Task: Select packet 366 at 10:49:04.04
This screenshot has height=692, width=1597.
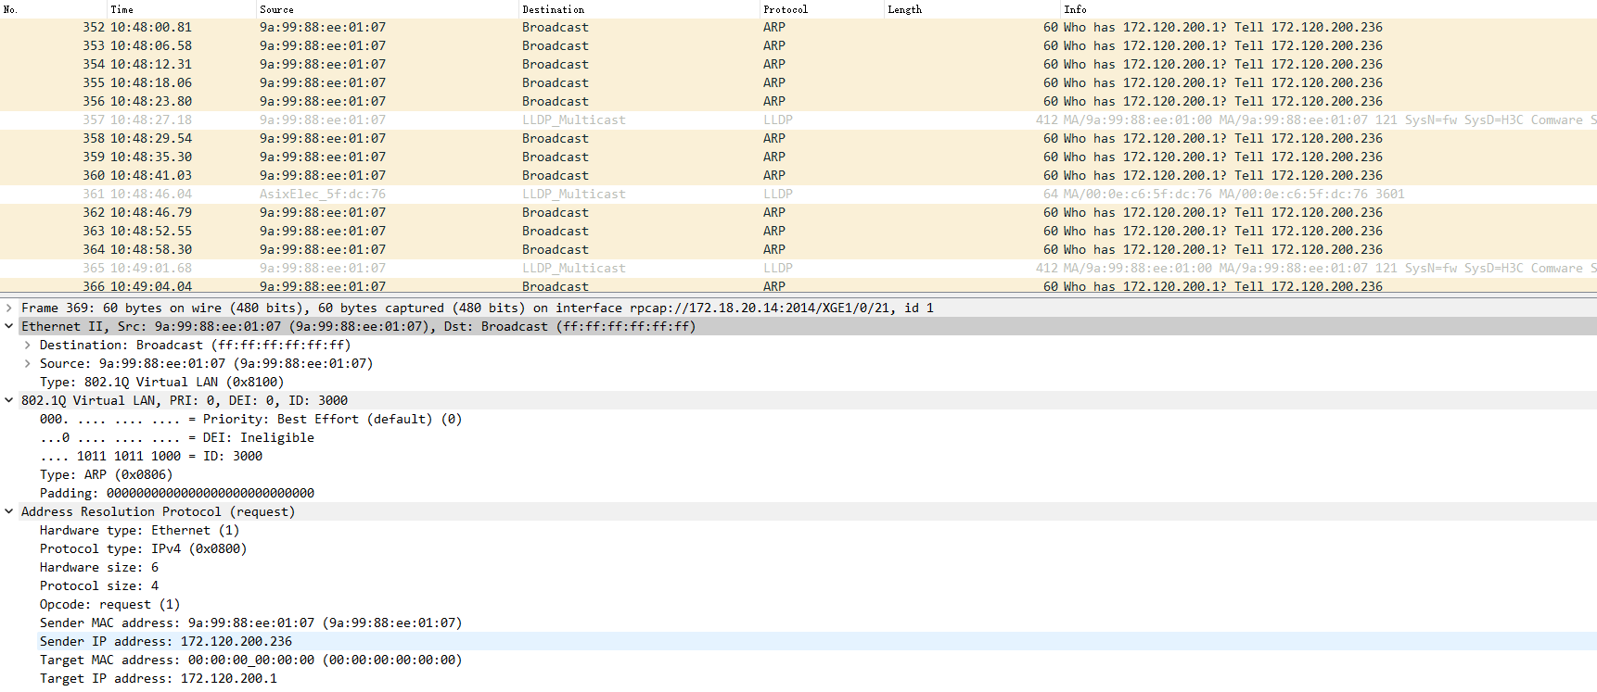Action: [x=798, y=286]
